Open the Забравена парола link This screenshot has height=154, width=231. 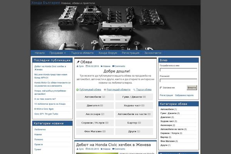pos(184,95)
